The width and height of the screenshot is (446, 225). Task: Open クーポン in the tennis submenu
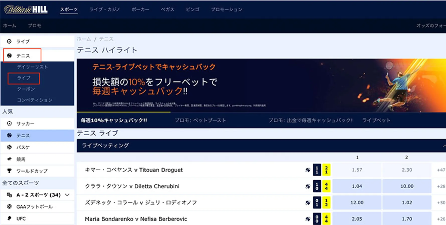point(26,89)
